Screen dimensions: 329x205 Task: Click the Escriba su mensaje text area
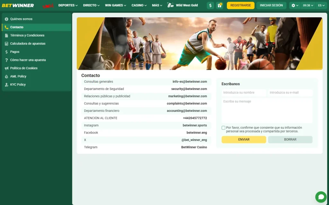tap(267, 111)
